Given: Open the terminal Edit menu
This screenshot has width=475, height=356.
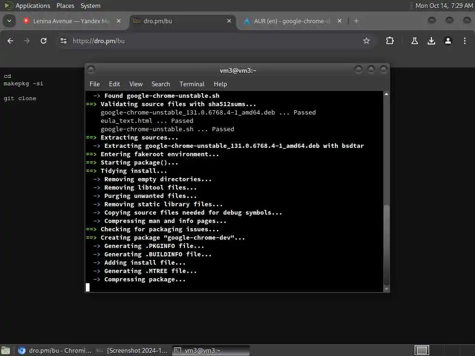Looking at the screenshot, I should (114, 84).
